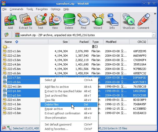Click the Info toolbar icon
The height and width of the screenshot is (132, 158).
pyautogui.click(x=112, y=21)
